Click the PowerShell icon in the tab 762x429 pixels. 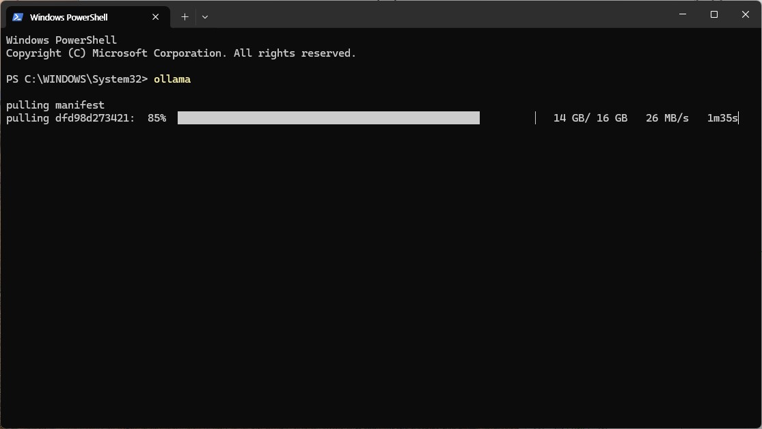[18, 17]
